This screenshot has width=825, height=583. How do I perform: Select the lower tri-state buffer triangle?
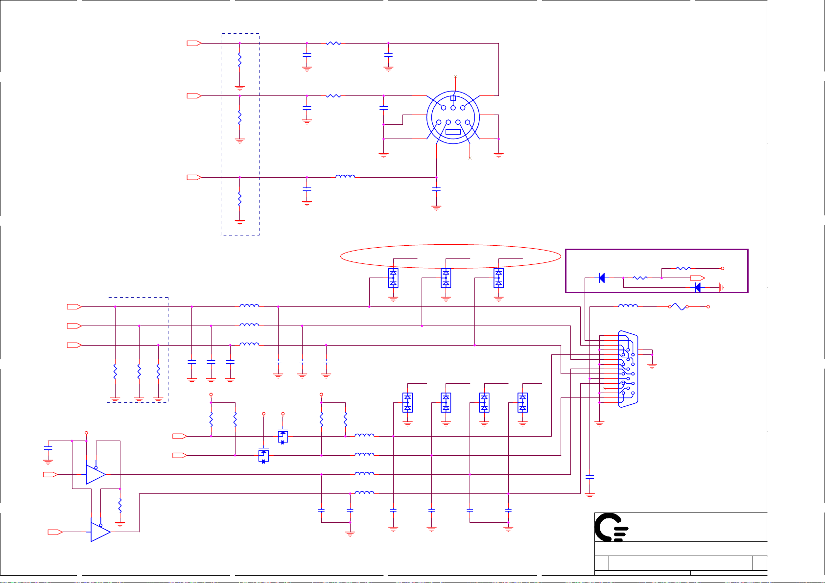(x=100, y=532)
